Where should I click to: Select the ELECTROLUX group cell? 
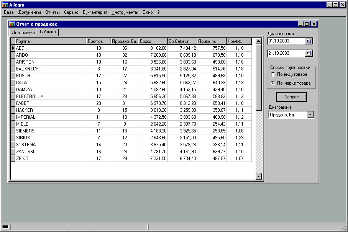pyautogui.click(x=50, y=96)
